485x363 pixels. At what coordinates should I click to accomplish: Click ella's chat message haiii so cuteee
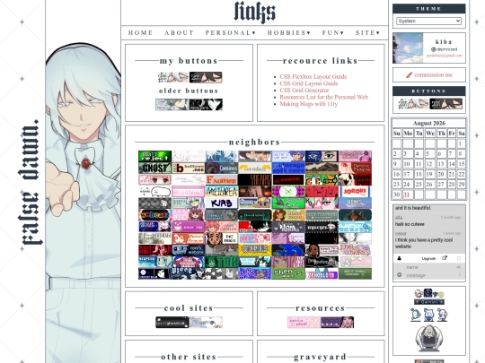point(410,224)
